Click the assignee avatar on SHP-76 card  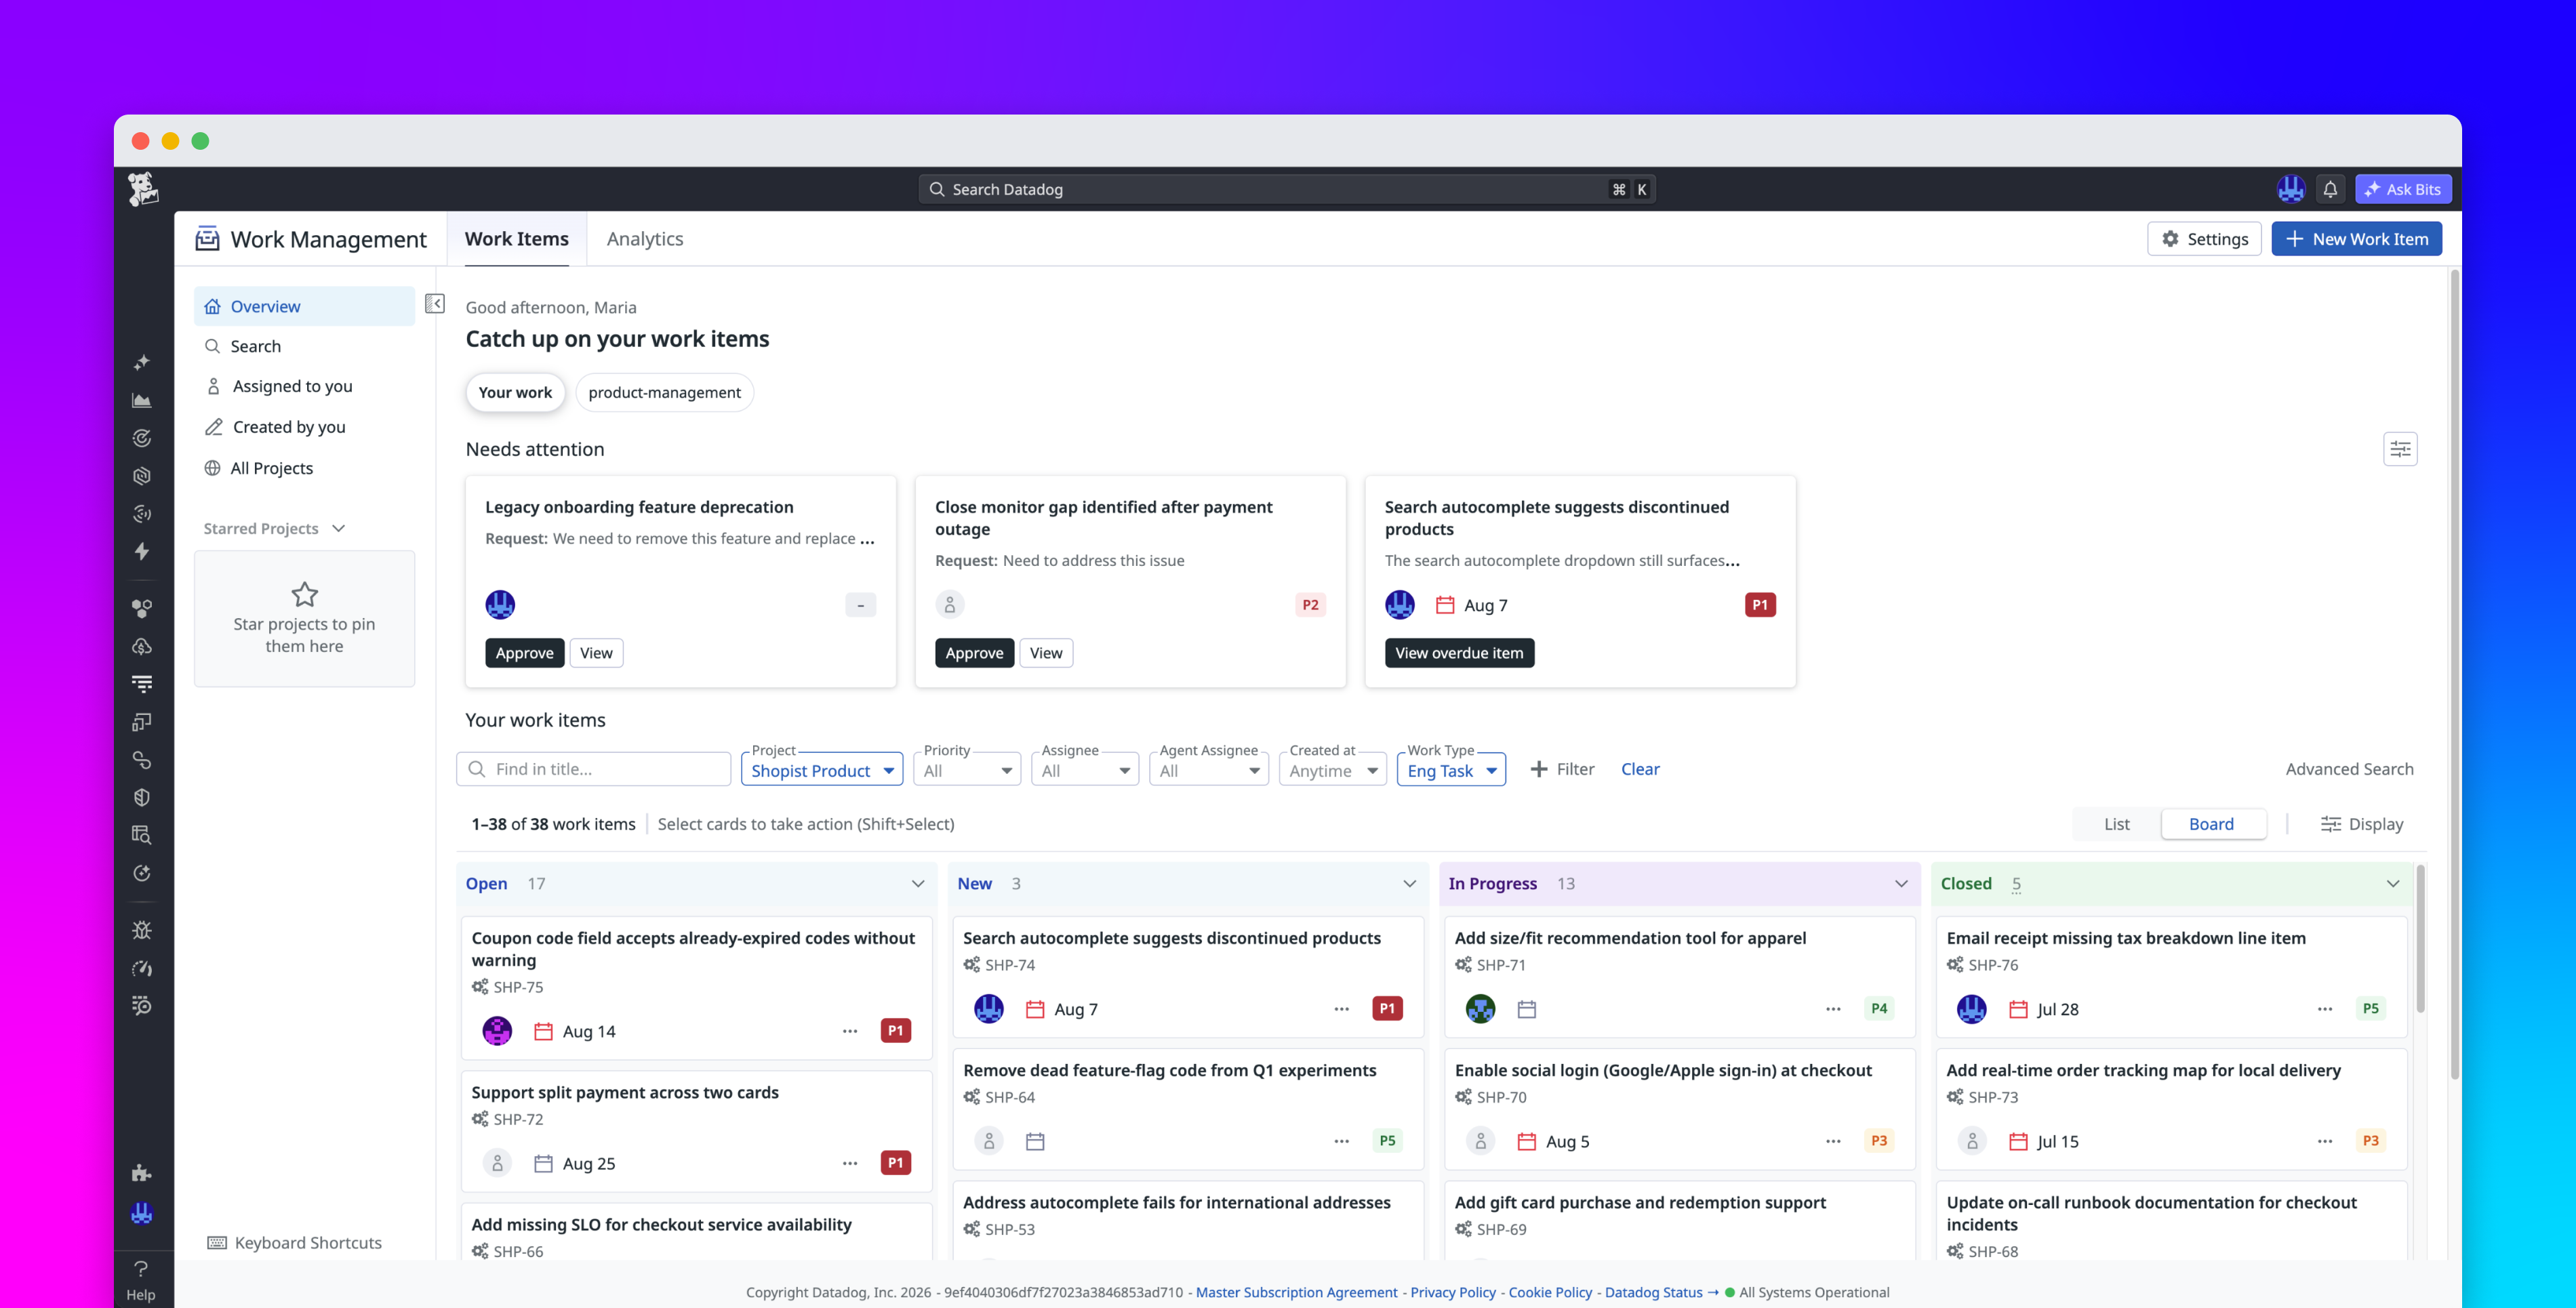click(1972, 1009)
